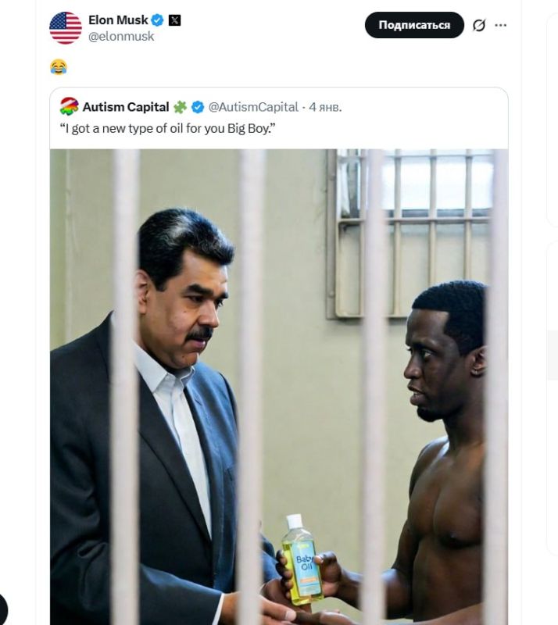Click dark circular button at bottom-left corner
This screenshot has height=625, width=558.
(x=2, y=610)
